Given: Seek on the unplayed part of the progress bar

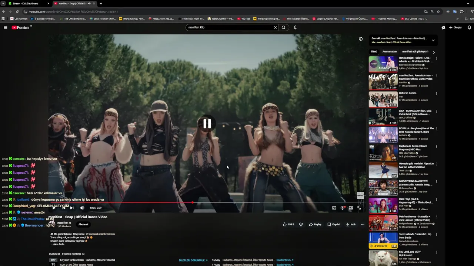Looking at the screenshot, I should (278, 202).
